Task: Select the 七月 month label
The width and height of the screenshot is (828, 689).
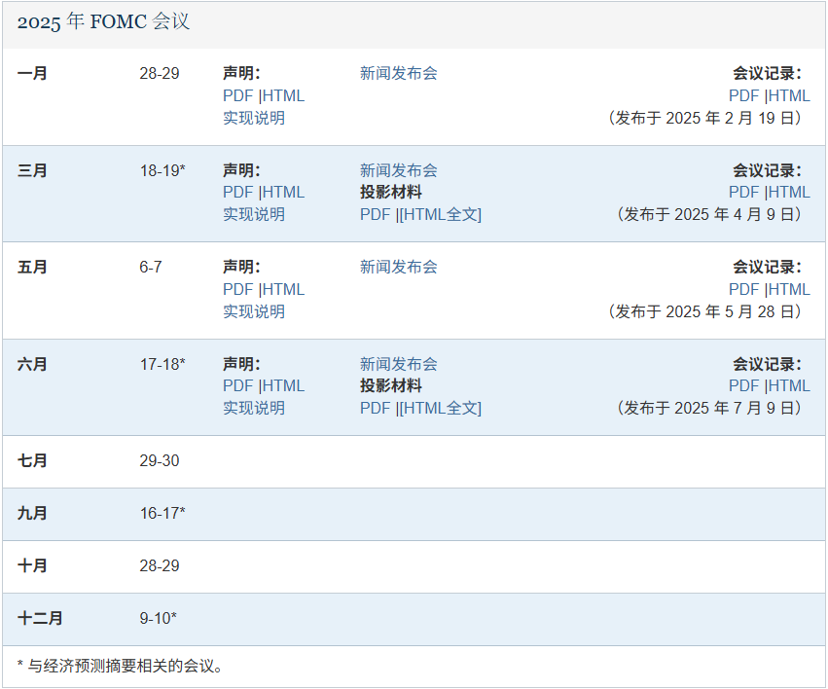Action: [33, 461]
